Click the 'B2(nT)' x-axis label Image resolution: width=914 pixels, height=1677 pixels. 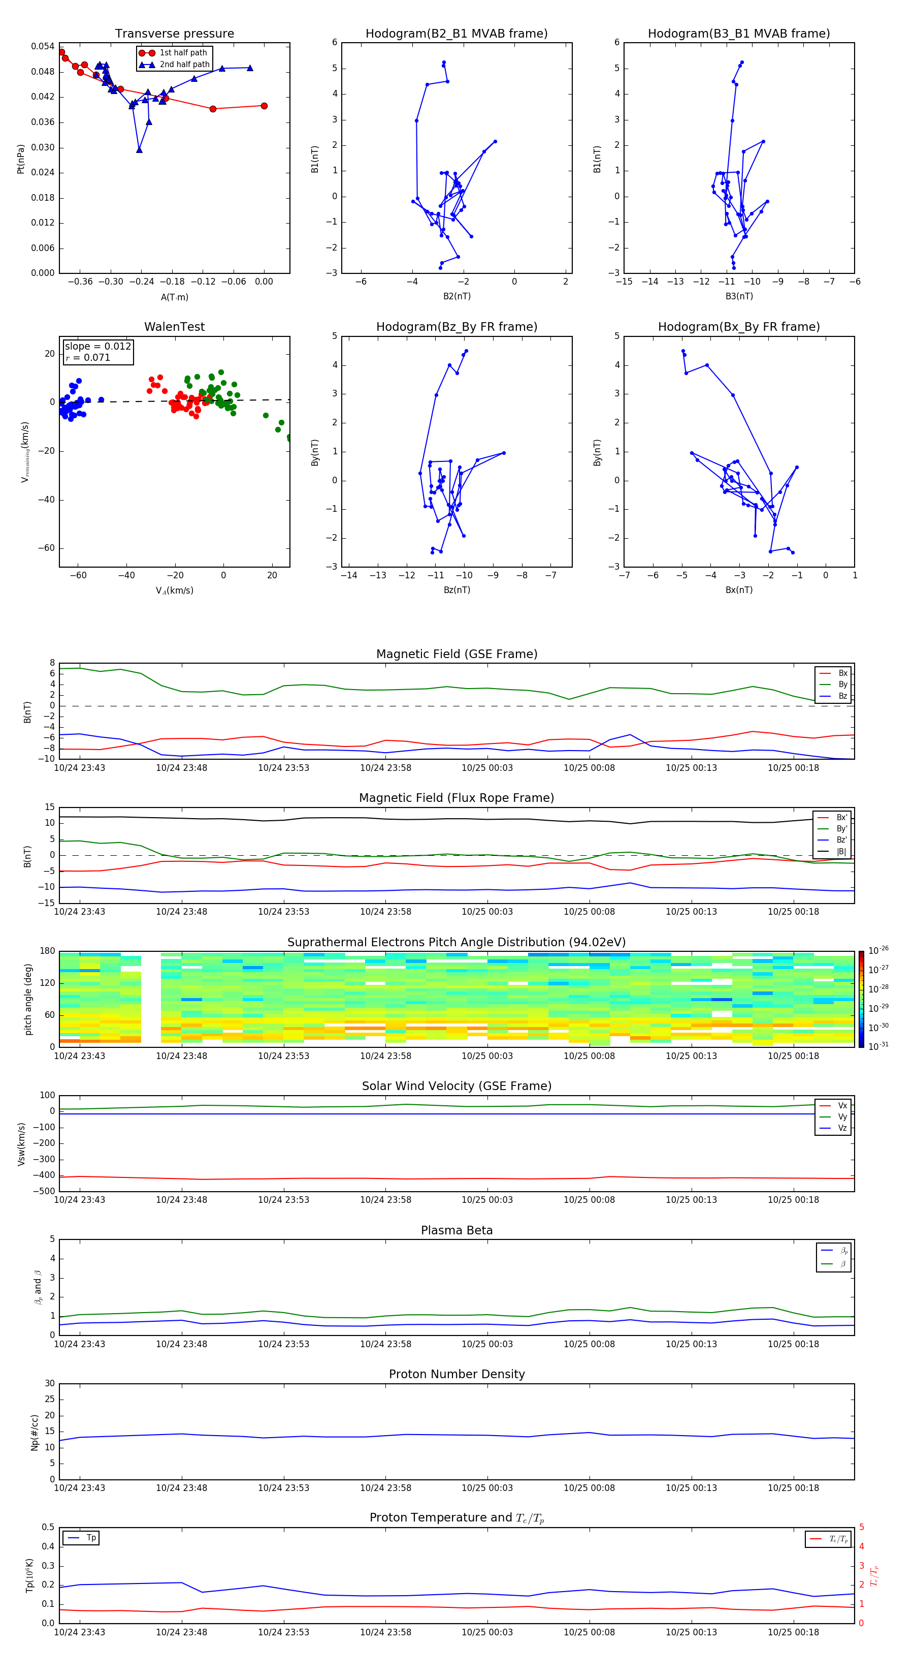456,296
